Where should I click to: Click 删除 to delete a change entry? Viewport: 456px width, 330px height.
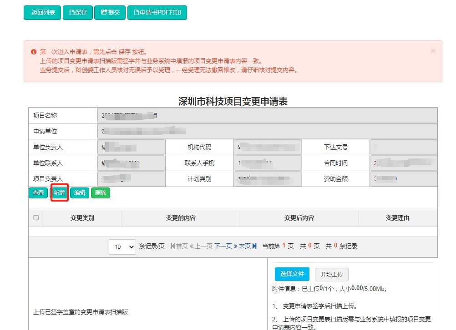[101, 192]
